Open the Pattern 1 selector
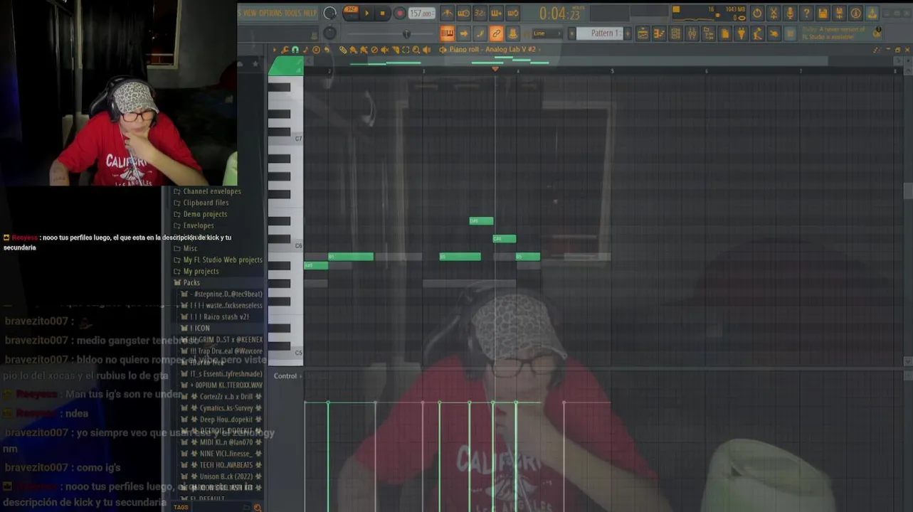This screenshot has height=512, width=913. point(600,33)
